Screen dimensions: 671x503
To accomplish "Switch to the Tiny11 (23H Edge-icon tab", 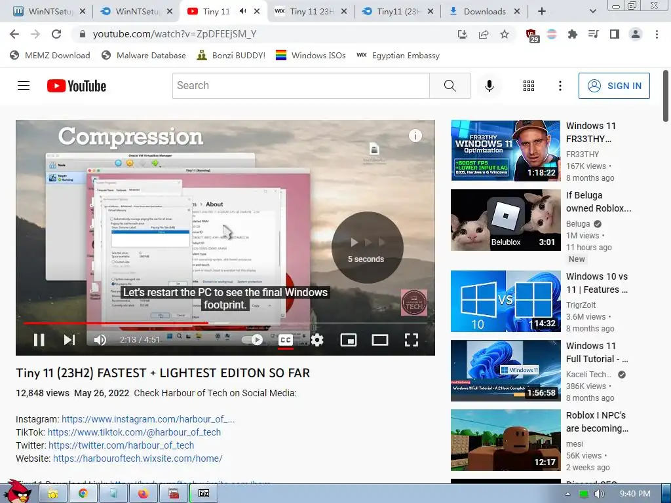I will coord(398,11).
